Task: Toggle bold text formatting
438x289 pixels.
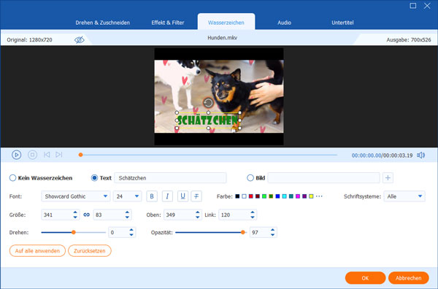Action: tap(152, 196)
